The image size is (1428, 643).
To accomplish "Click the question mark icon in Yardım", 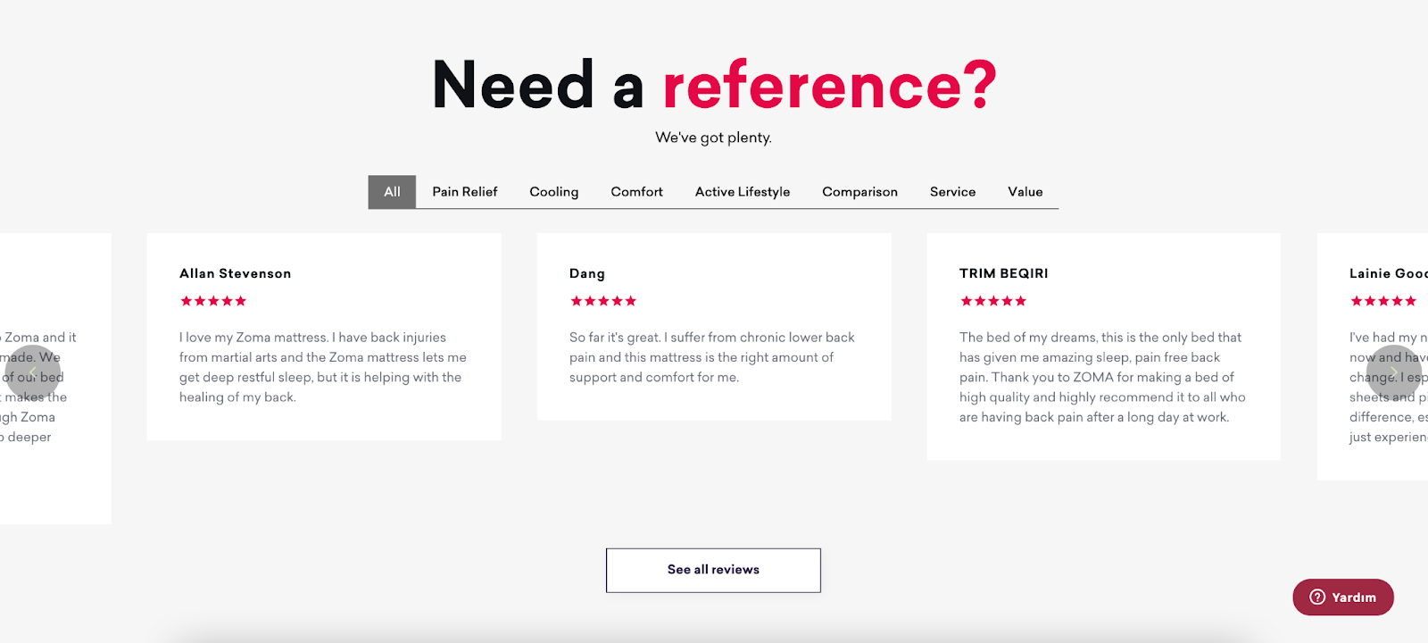I will [x=1317, y=597].
